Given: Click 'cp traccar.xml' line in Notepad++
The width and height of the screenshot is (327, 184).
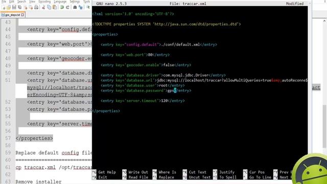Looking at the screenshot, I should point(54,167).
